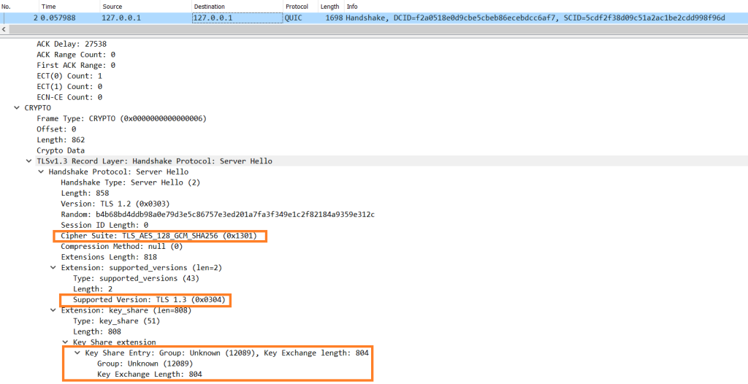The height and width of the screenshot is (384, 748).
Task: Select the Cipher Suite TLS_AES_128_GCM_SHA256 line
Action: tap(159, 236)
